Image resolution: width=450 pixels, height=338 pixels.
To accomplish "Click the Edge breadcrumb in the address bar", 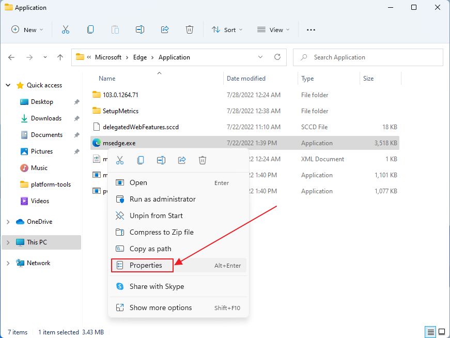I will pos(139,57).
